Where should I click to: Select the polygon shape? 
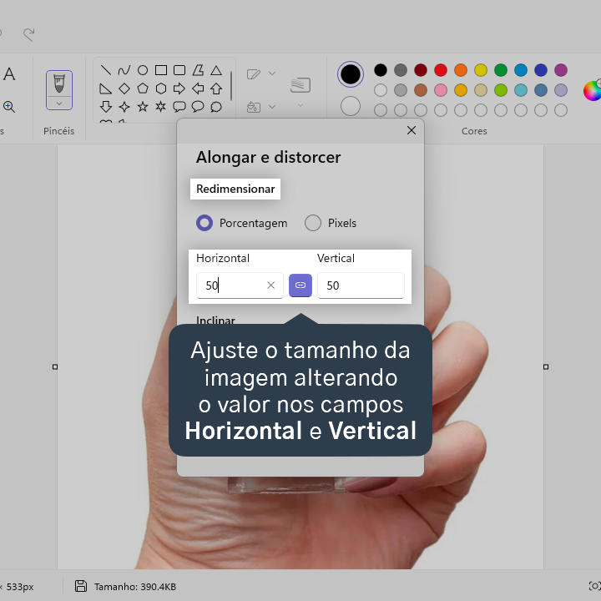pos(198,70)
